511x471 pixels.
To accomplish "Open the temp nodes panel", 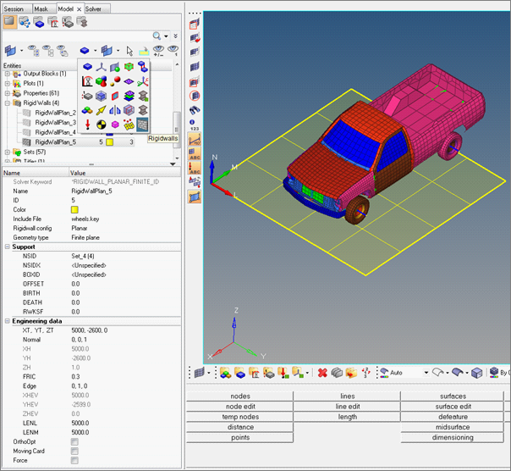I will [x=240, y=417].
